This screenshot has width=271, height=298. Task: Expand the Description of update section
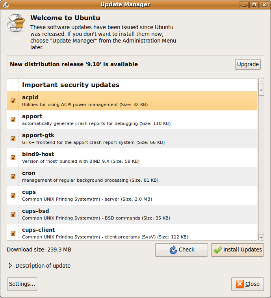click(x=11, y=266)
